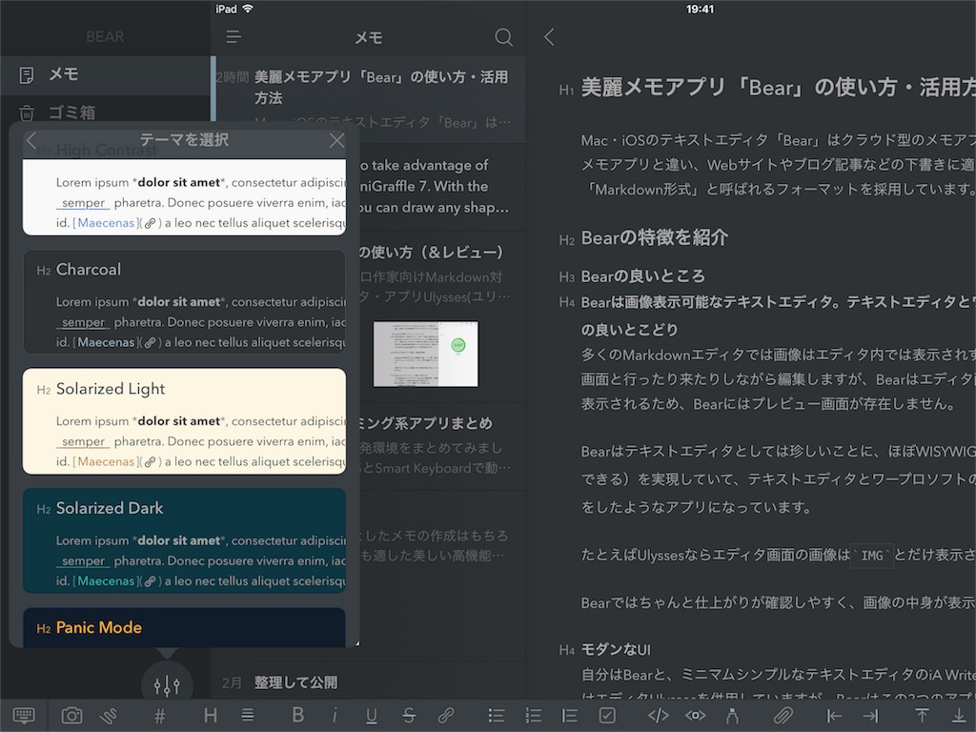Move the line up
Screen dimensions: 976x732
coord(922,716)
